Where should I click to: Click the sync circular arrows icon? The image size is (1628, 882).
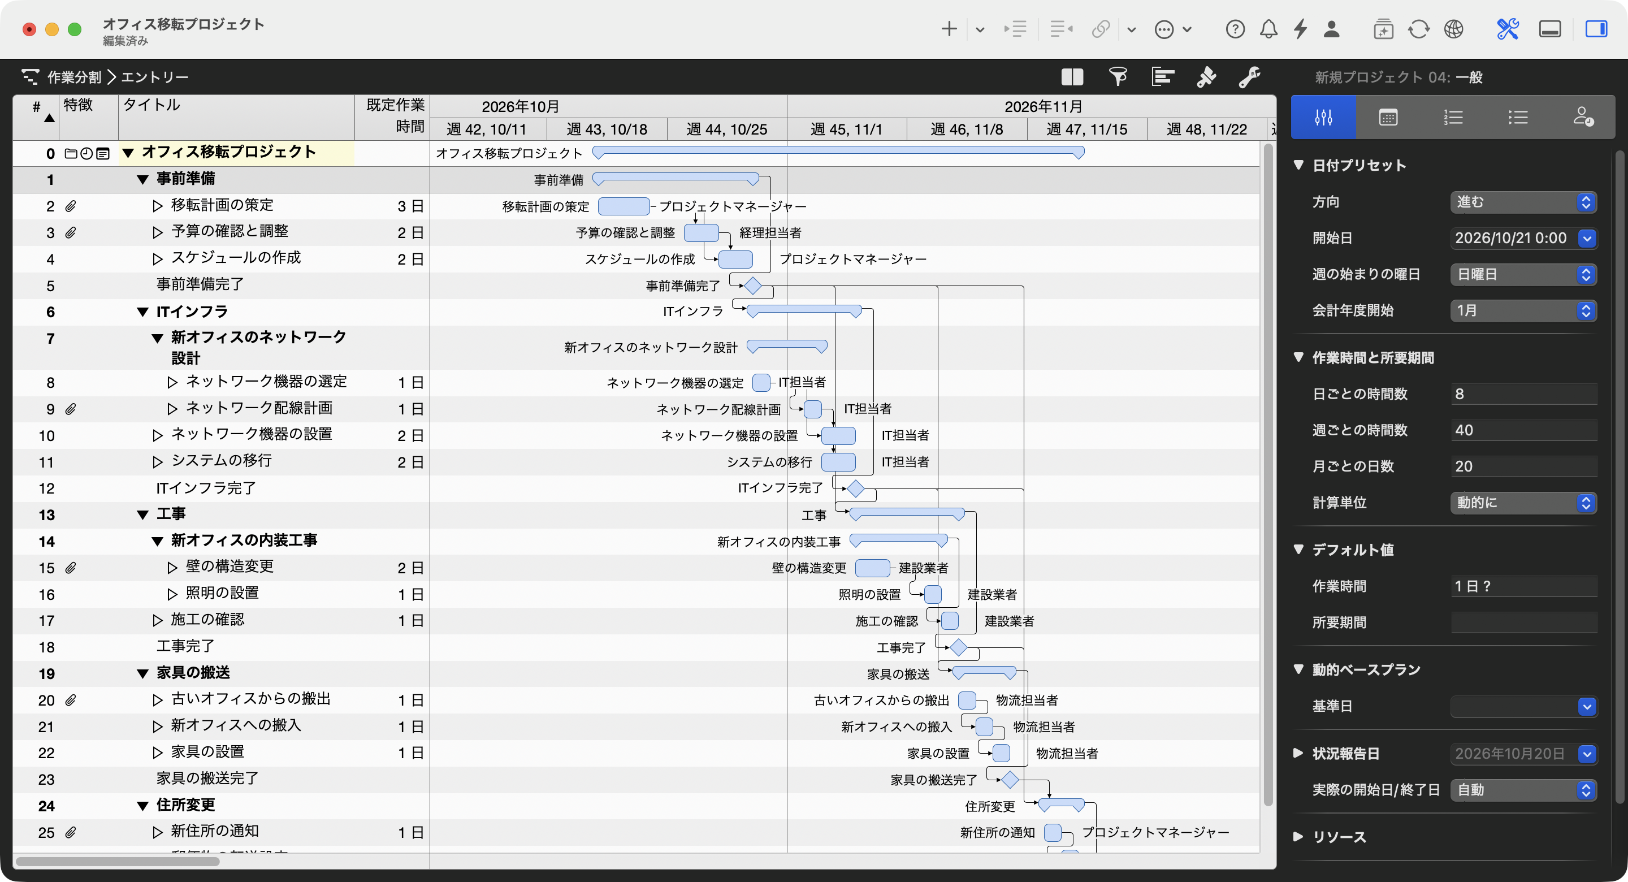(x=1419, y=29)
